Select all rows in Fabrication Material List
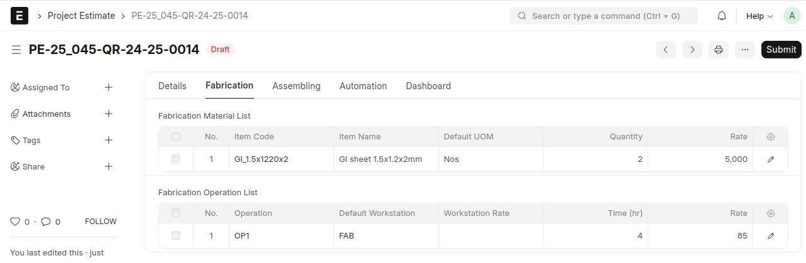 click(x=176, y=137)
